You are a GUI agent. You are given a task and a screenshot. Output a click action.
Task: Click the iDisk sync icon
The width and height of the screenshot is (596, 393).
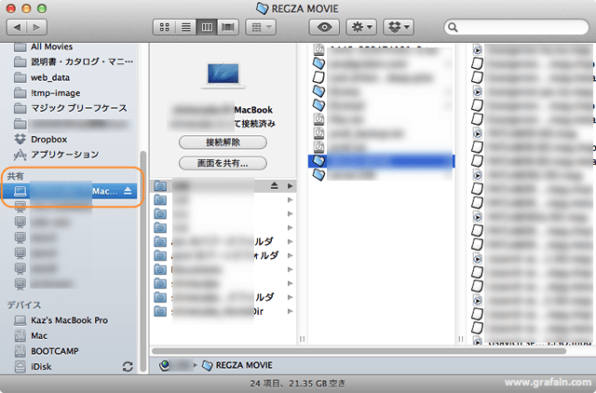128,367
